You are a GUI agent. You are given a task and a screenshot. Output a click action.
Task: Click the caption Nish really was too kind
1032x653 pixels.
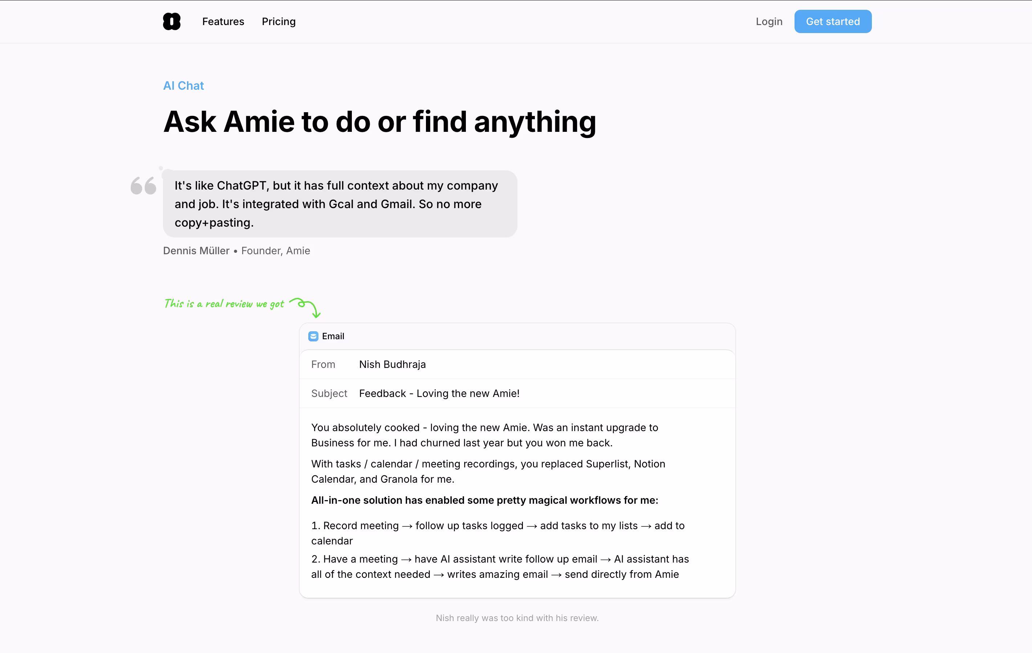[517, 618]
